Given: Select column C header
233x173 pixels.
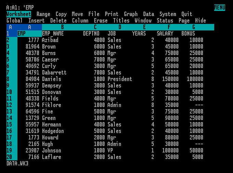Looking at the screenshot, I should [95, 27].
